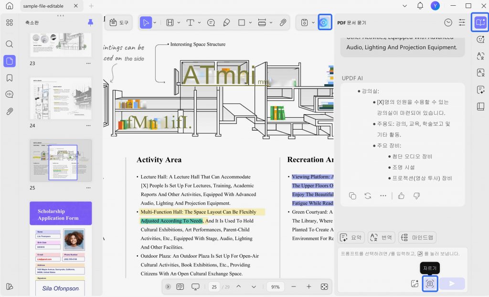Send the AI prompt
The width and height of the screenshot is (489, 297).
[x=452, y=284]
